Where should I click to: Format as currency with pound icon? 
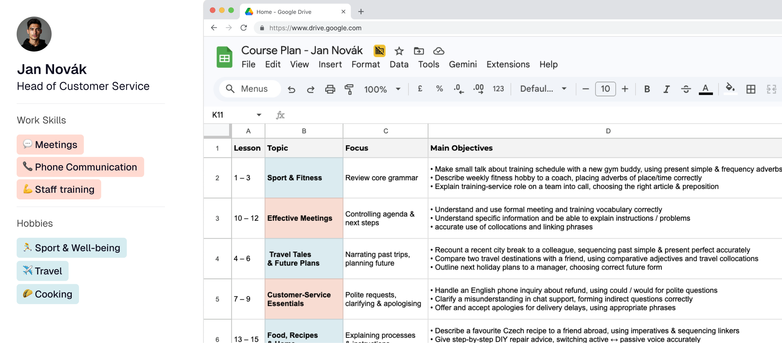coord(420,89)
